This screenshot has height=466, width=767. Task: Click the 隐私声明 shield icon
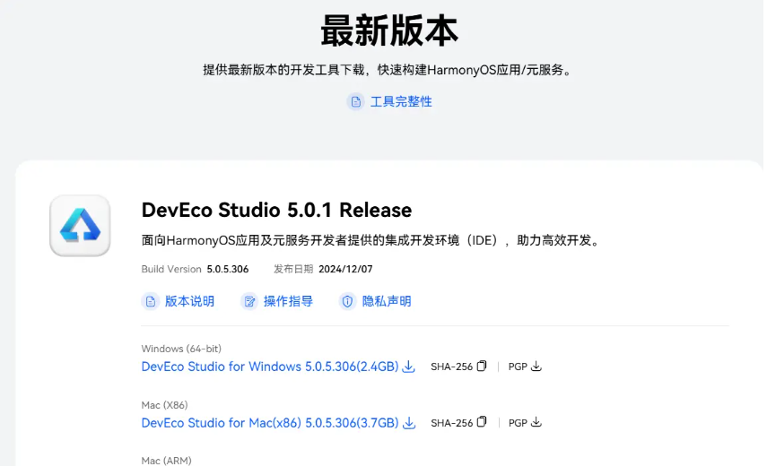(347, 301)
